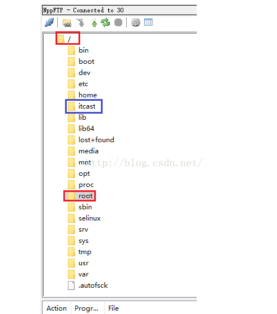The image size is (277, 314).
Task: Toggle the message window icon
Action: click(x=149, y=22)
